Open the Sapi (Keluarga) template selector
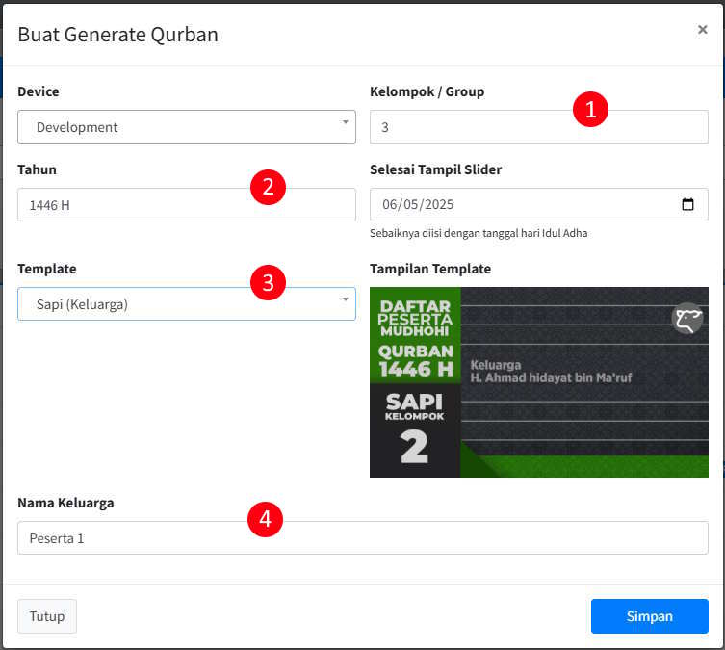The image size is (725, 650). coord(187,304)
